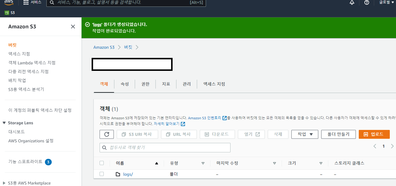This screenshot has width=396, height=186.
Task: Open the AWS console home logo
Action: (9, 2)
